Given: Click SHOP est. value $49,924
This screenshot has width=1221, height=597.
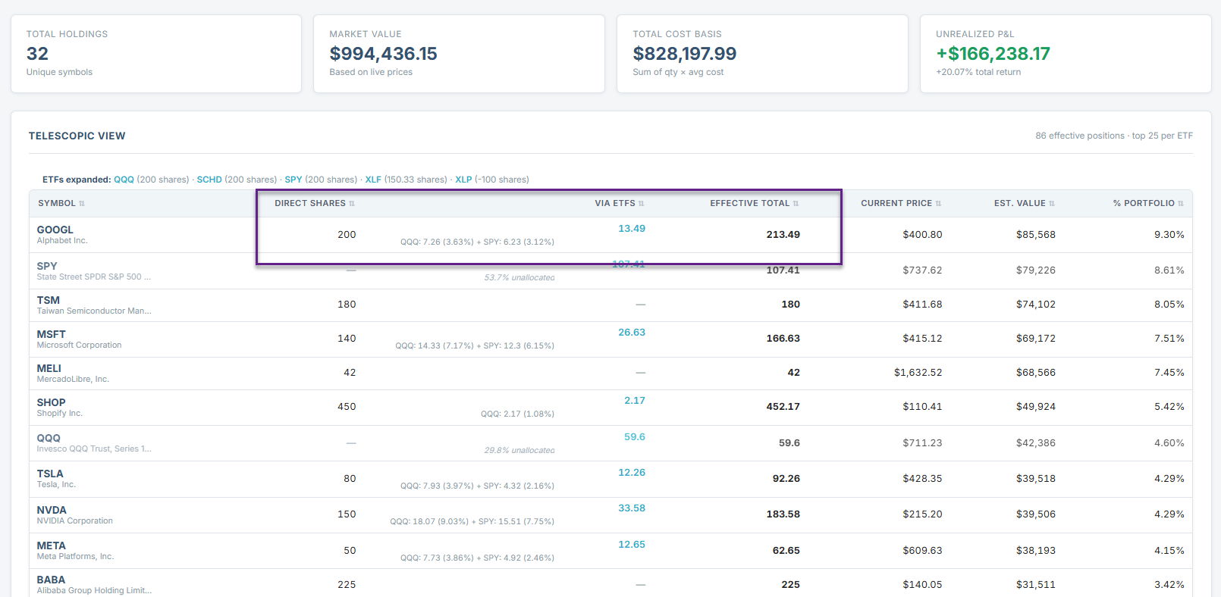Looking at the screenshot, I should (1036, 407).
